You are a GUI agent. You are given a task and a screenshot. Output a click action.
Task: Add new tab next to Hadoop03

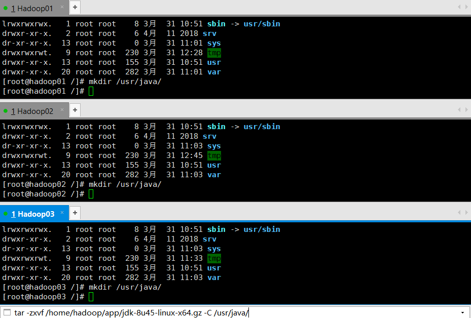75,213
